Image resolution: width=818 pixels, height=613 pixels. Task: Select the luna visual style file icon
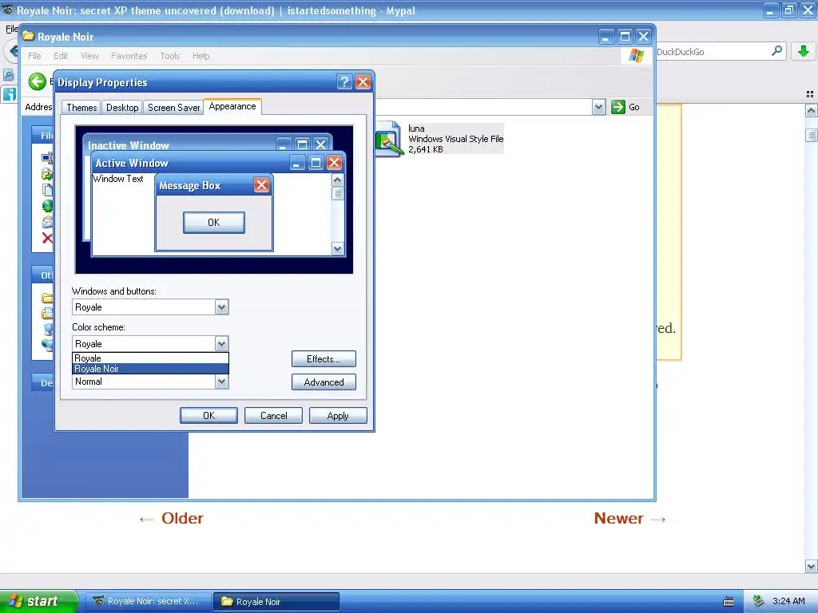[x=388, y=139]
